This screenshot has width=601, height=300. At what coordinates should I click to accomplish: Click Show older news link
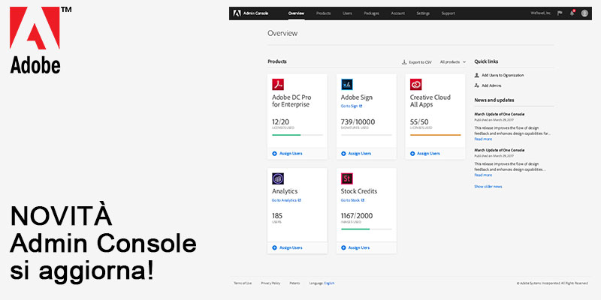[x=488, y=187]
